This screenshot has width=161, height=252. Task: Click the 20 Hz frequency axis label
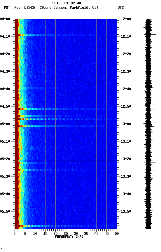tap(55, 234)
